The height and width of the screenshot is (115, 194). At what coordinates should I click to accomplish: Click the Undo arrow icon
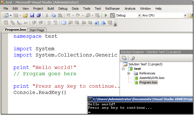point(68,15)
